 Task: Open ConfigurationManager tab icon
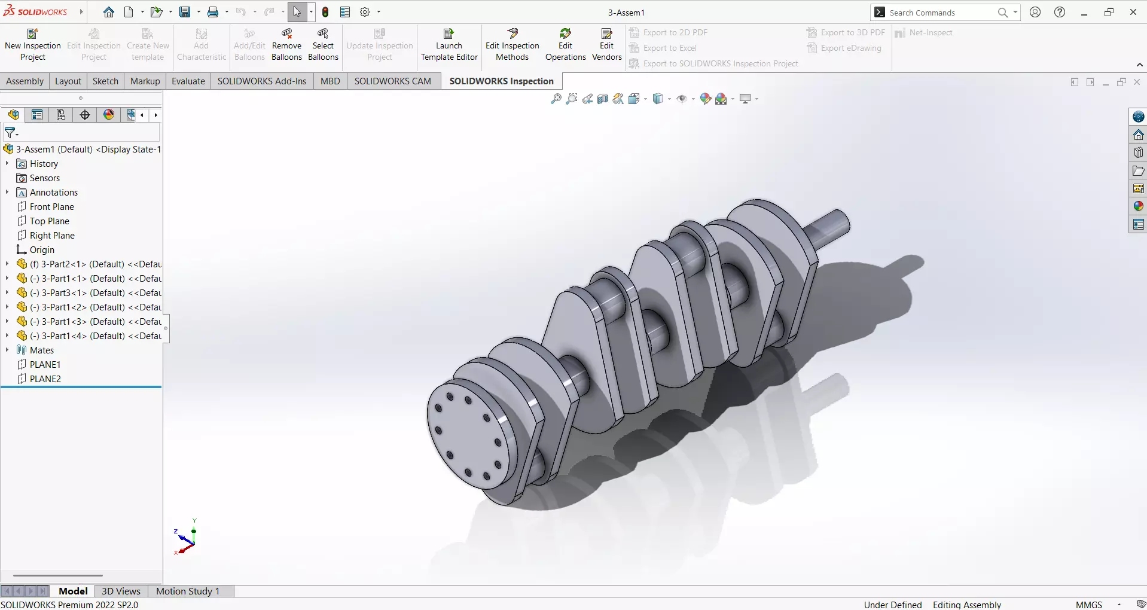coord(61,115)
